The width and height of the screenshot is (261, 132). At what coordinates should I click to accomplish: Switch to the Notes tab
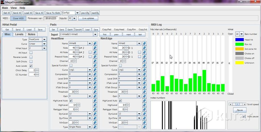pos(31,34)
